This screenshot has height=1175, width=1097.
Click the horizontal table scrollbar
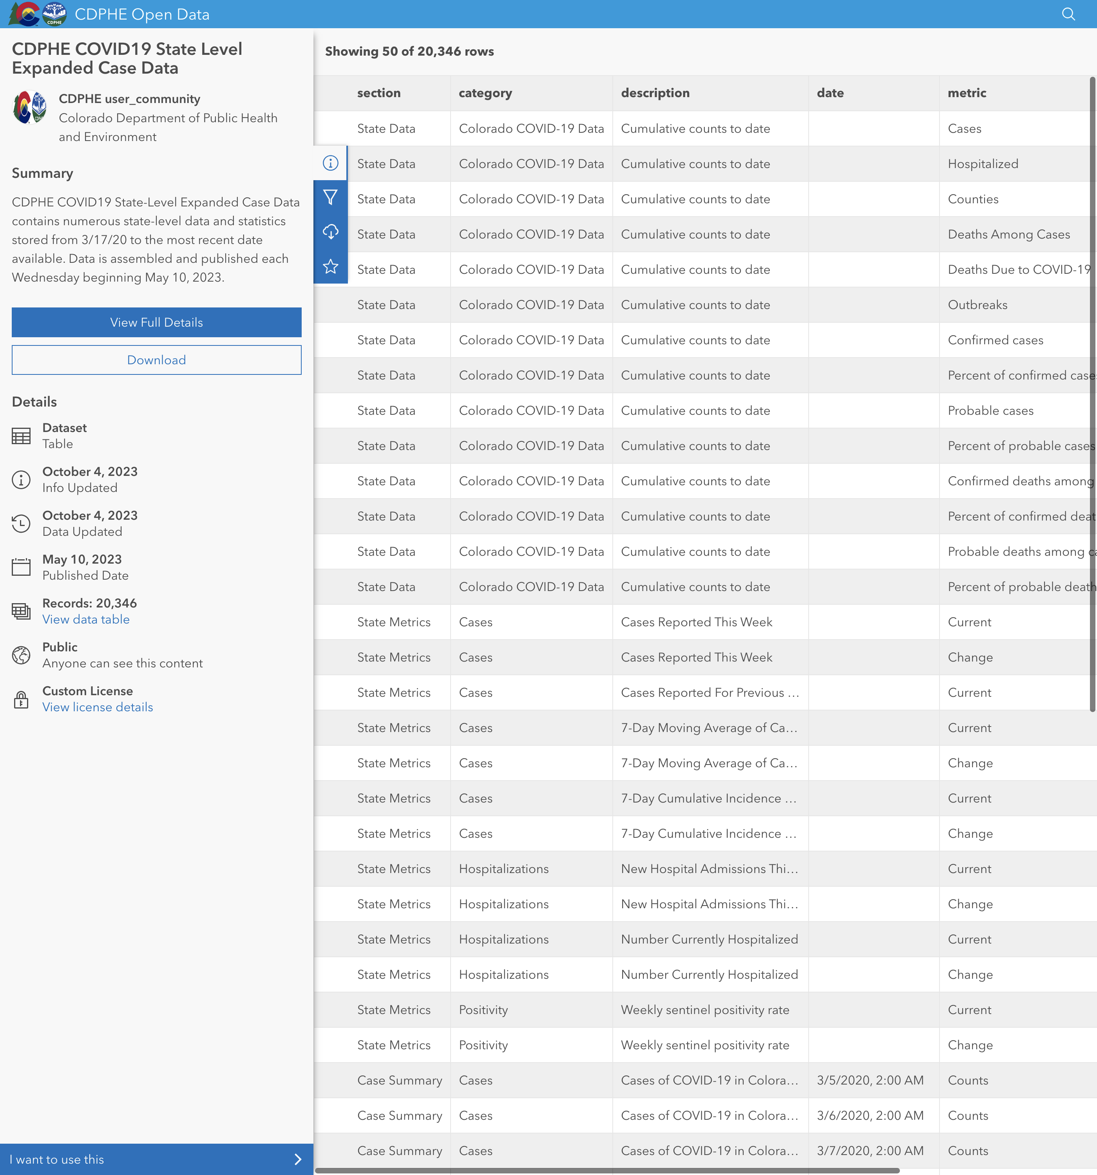pos(607,1170)
